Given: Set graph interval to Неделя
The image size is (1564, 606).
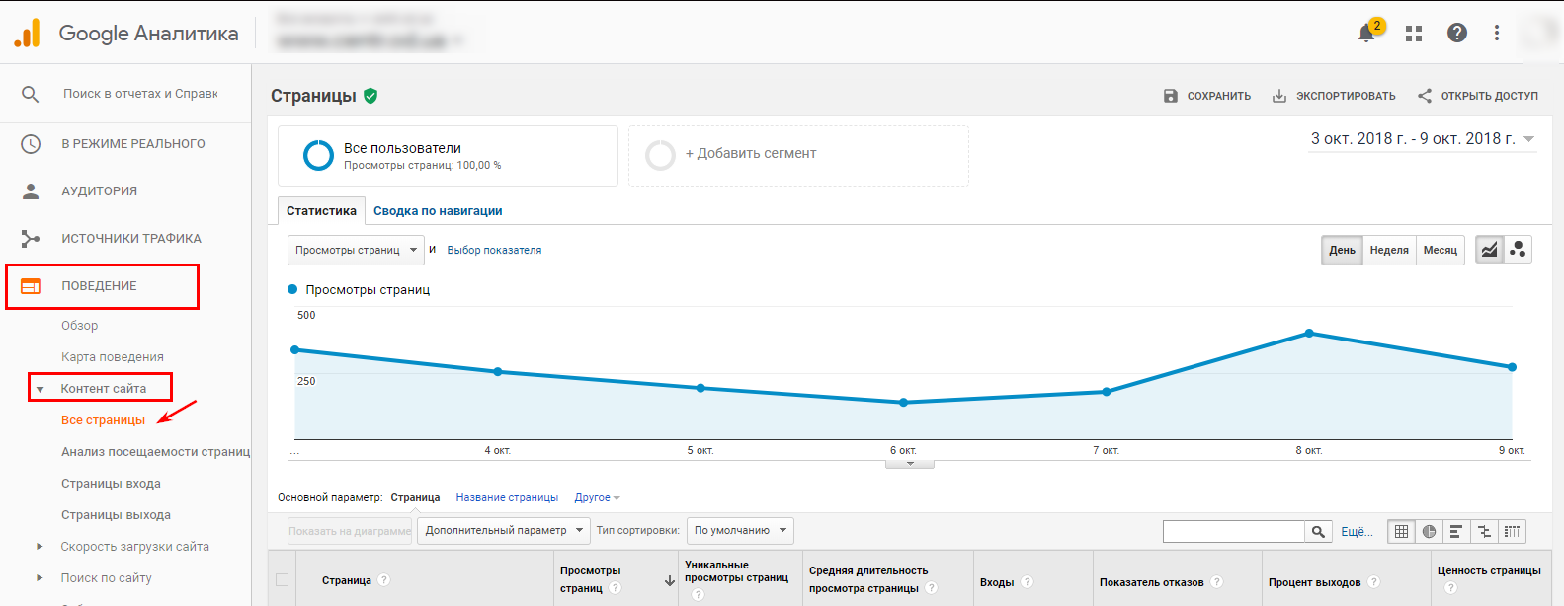Looking at the screenshot, I should coord(1389,250).
